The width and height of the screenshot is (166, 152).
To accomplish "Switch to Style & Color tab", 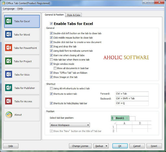I will point(74,15).
